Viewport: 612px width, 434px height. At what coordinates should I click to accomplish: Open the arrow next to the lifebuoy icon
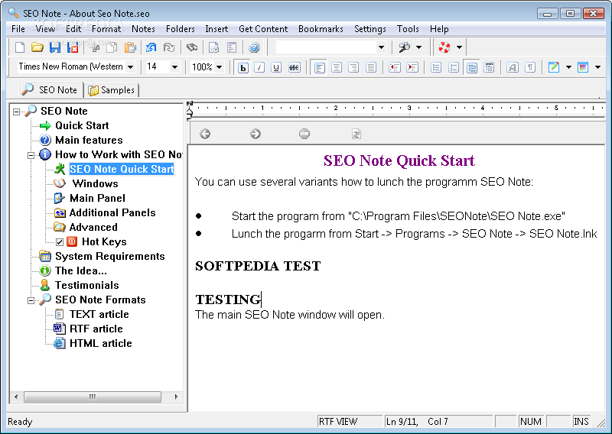(x=459, y=47)
